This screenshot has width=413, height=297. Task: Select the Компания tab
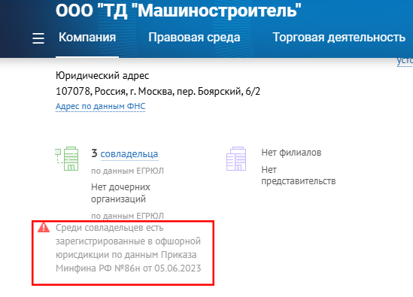pos(87,37)
